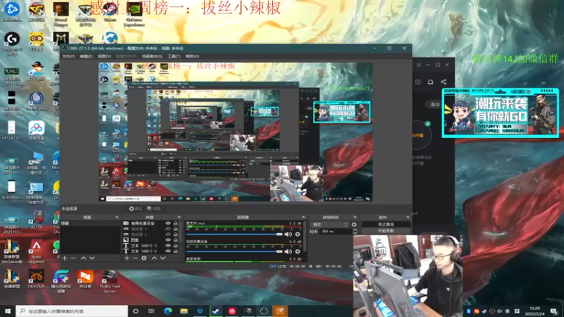Open the 帮助(H) menu in OBS
This screenshot has width=564, height=317.
(x=192, y=56)
